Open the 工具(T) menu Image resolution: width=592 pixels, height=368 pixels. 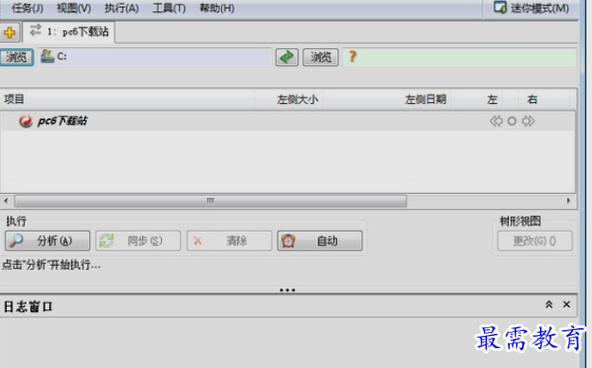(170, 8)
